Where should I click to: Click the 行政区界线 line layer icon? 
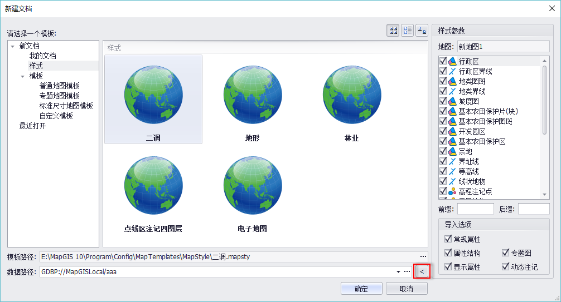coord(452,71)
